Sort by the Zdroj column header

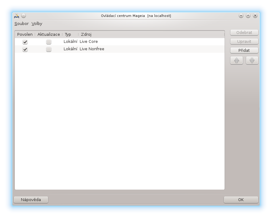[x=151, y=35]
